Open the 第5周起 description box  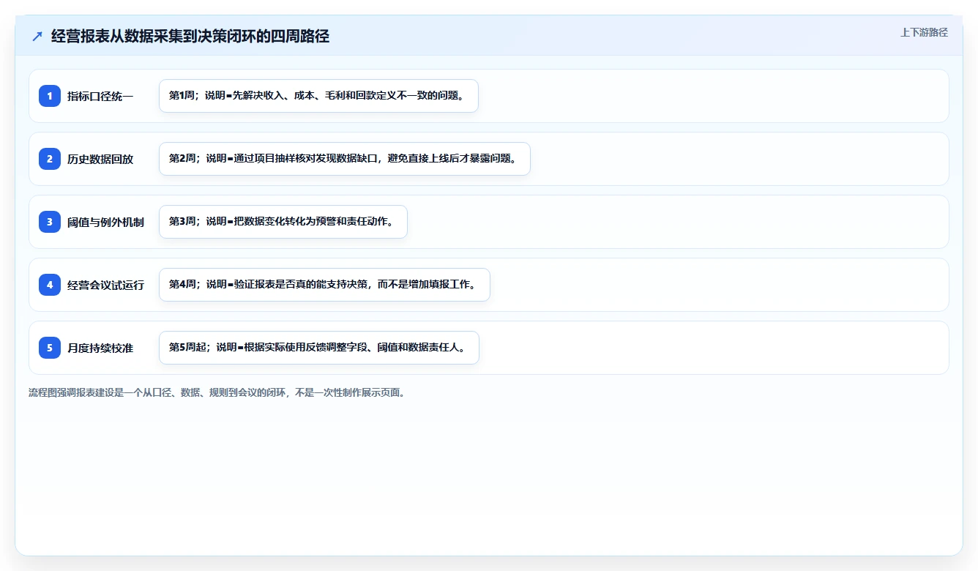318,348
